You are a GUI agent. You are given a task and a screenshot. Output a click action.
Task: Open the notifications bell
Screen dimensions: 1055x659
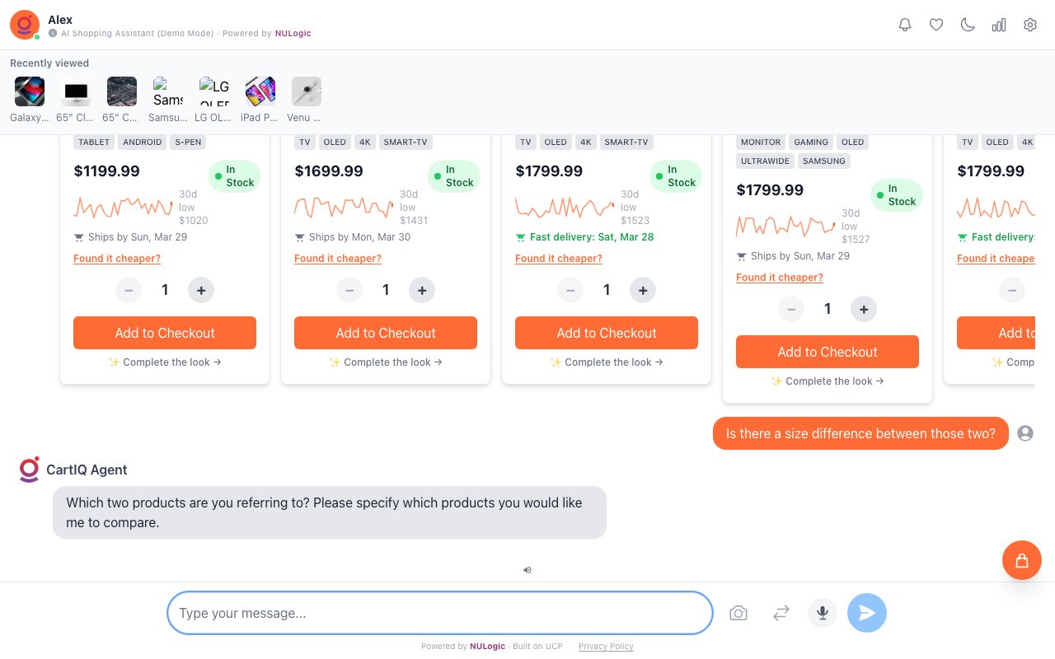tap(905, 25)
